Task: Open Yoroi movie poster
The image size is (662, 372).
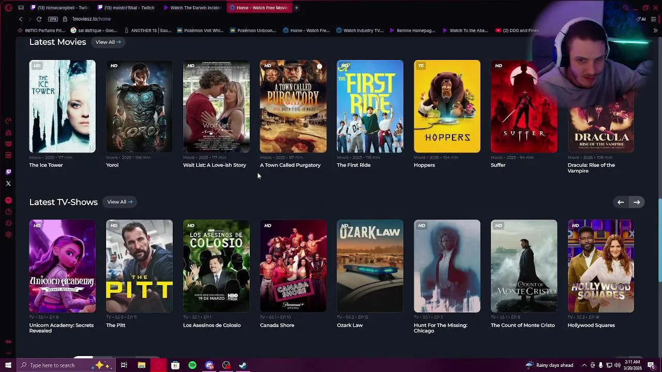Action: (139, 106)
